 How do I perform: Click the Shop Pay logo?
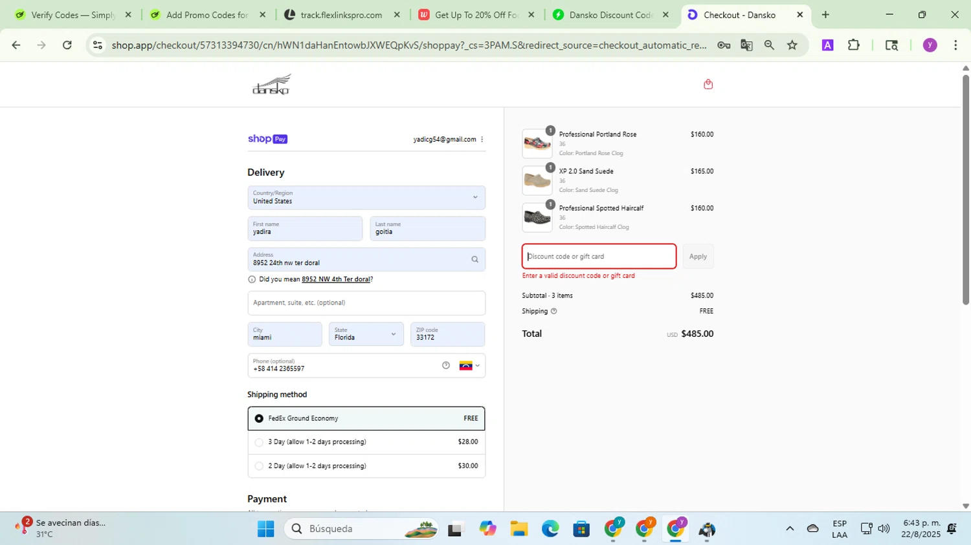coord(267,139)
